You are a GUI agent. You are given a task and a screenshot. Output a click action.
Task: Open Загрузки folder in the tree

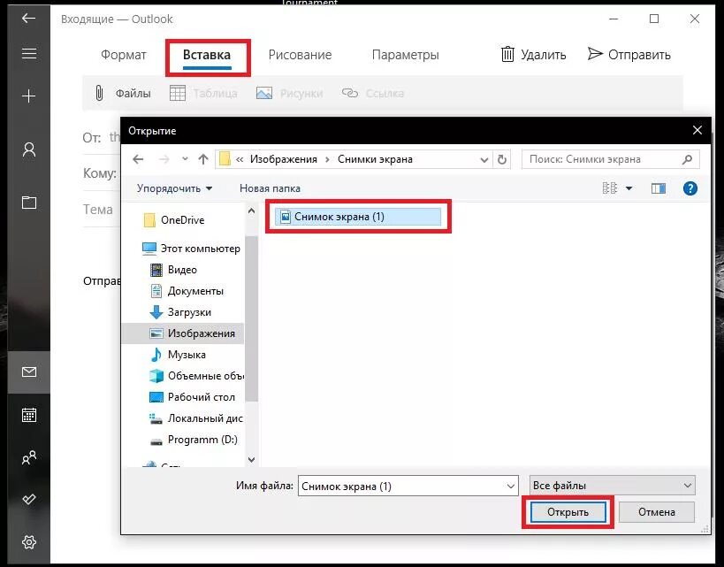point(180,312)
